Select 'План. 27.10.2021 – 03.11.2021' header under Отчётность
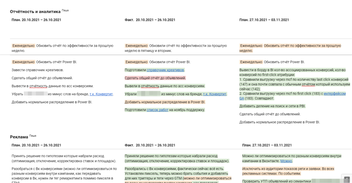The image size is (352, 183). coord(264,20)
